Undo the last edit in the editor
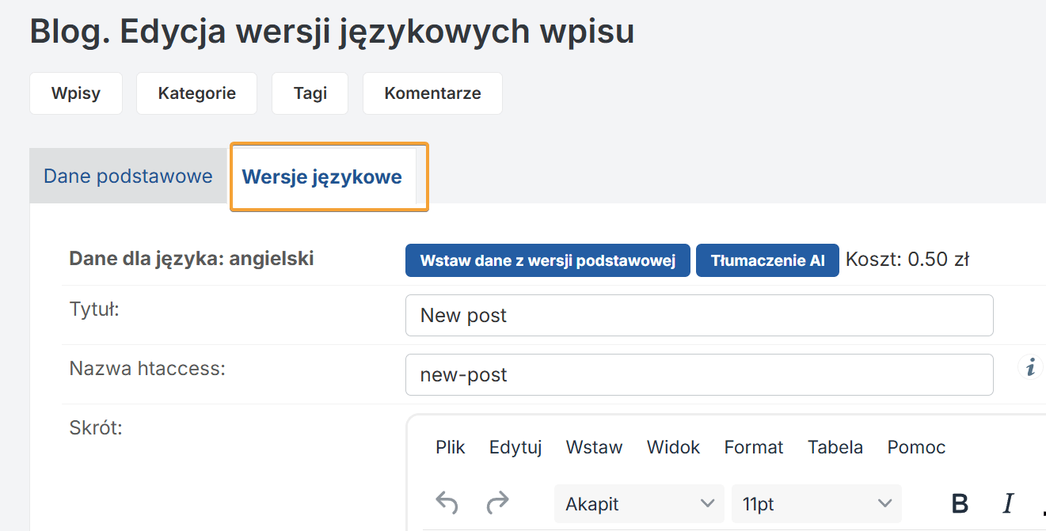The height and width of the screenshot is (531, 1046). click(x=447, y=503)
